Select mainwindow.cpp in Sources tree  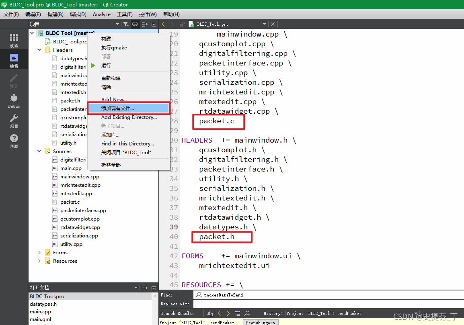pyautogui.click(x=80, y=176)
